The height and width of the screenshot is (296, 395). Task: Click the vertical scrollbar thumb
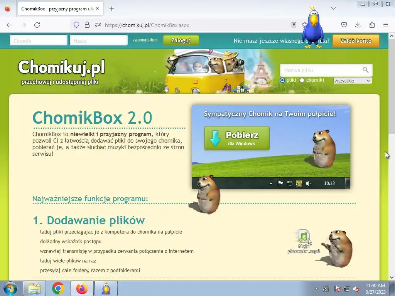click(392, 87)
